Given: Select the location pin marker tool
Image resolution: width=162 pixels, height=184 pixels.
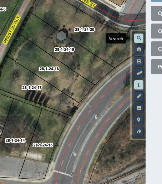Looking at the screenshot, I should coord(139,120).
